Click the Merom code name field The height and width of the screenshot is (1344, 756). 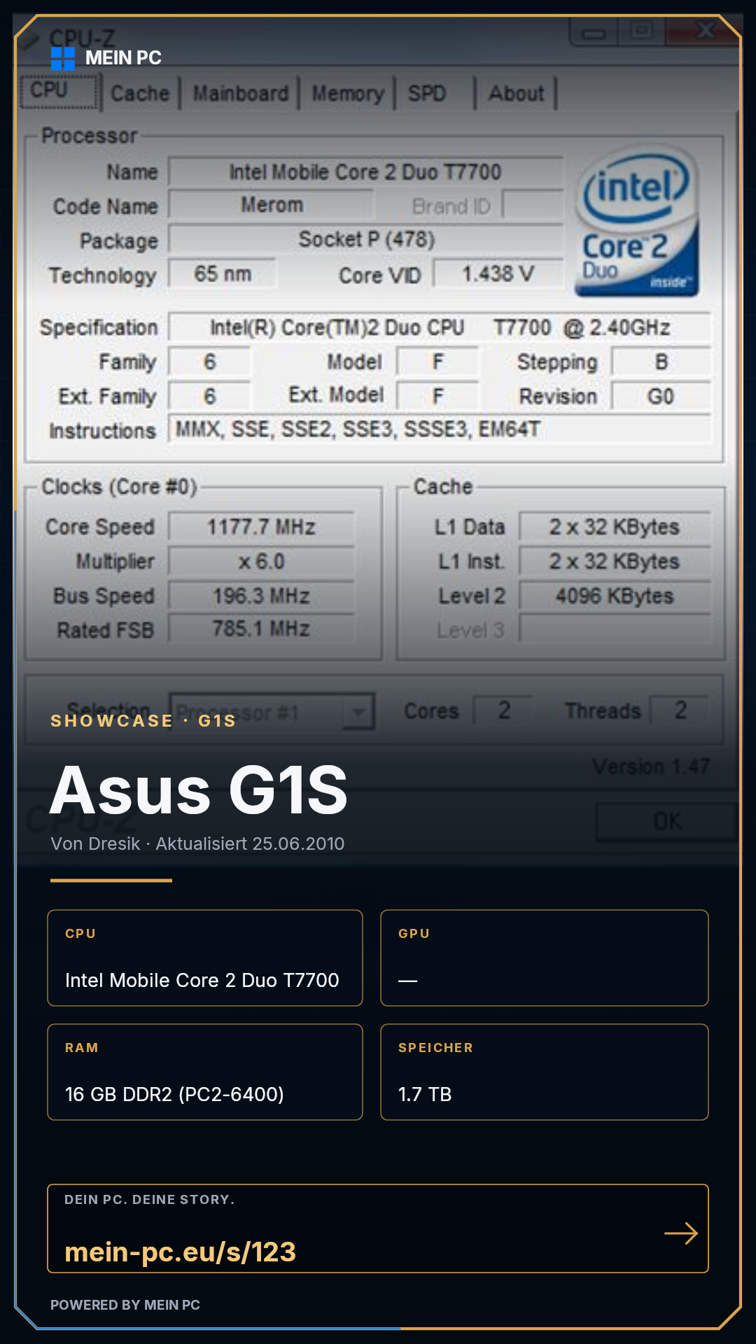click(x=272, y=205)
